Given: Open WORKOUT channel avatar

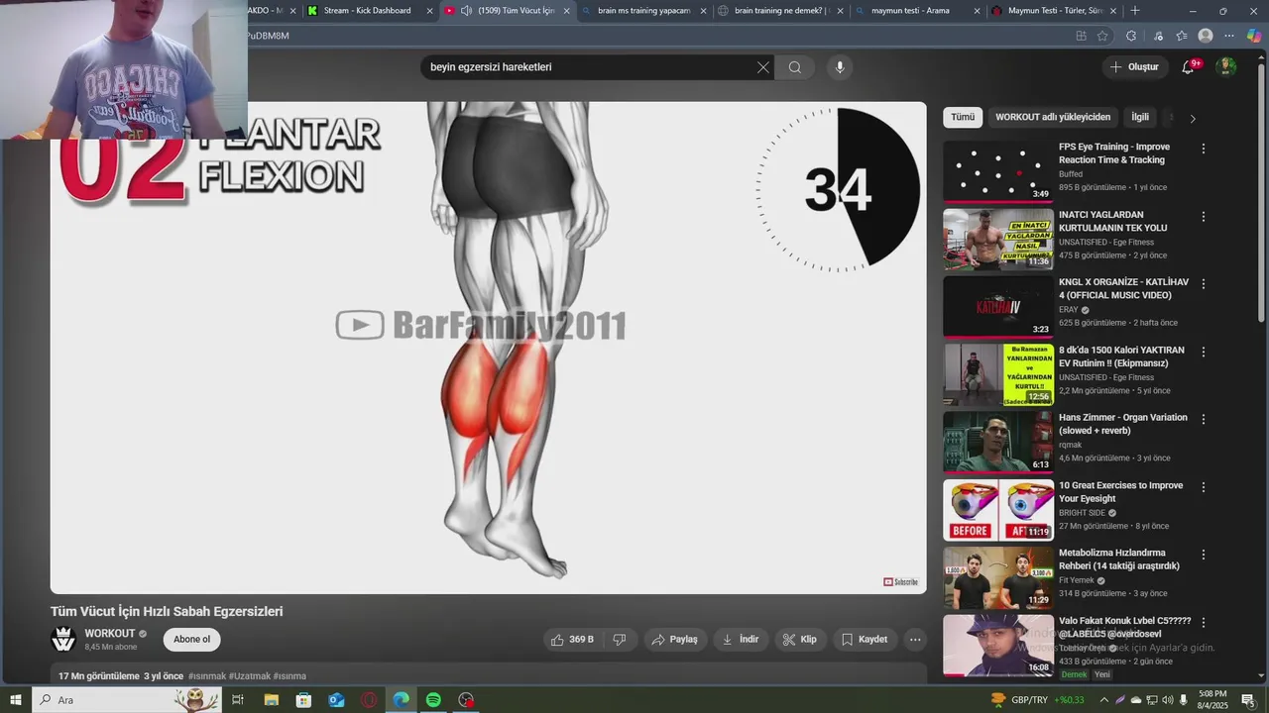Looking at the screenshot, I should click(63, 640).
